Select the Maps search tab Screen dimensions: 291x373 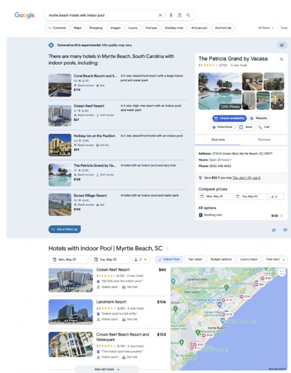pos(77,28)
